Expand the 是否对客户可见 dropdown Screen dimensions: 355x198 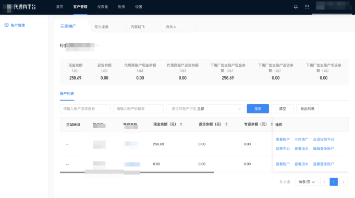point(205,108)
